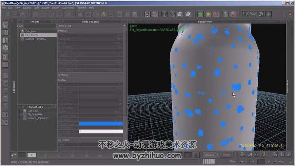Click the yellow status light in toolbar
This screenshot has width=295, height=166.
tap(208, 14)
